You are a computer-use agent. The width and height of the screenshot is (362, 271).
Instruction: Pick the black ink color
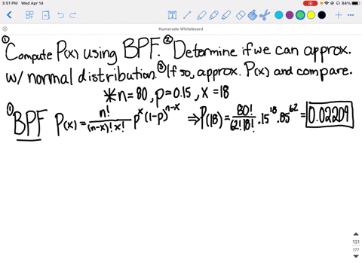(322, 15)
